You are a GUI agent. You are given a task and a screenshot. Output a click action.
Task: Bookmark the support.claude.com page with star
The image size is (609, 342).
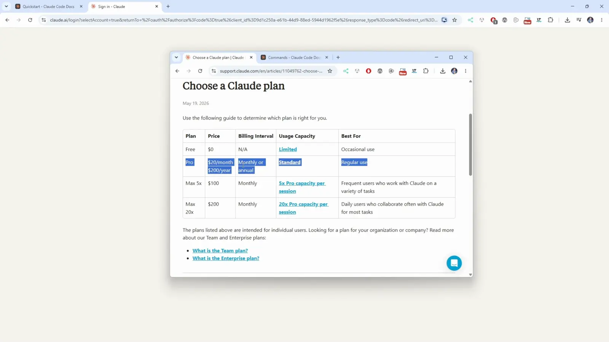(330, 71)
